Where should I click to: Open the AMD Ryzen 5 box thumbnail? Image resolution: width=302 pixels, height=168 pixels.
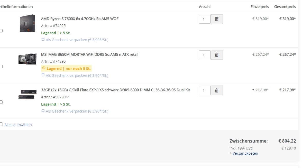[x=27, y=23]
